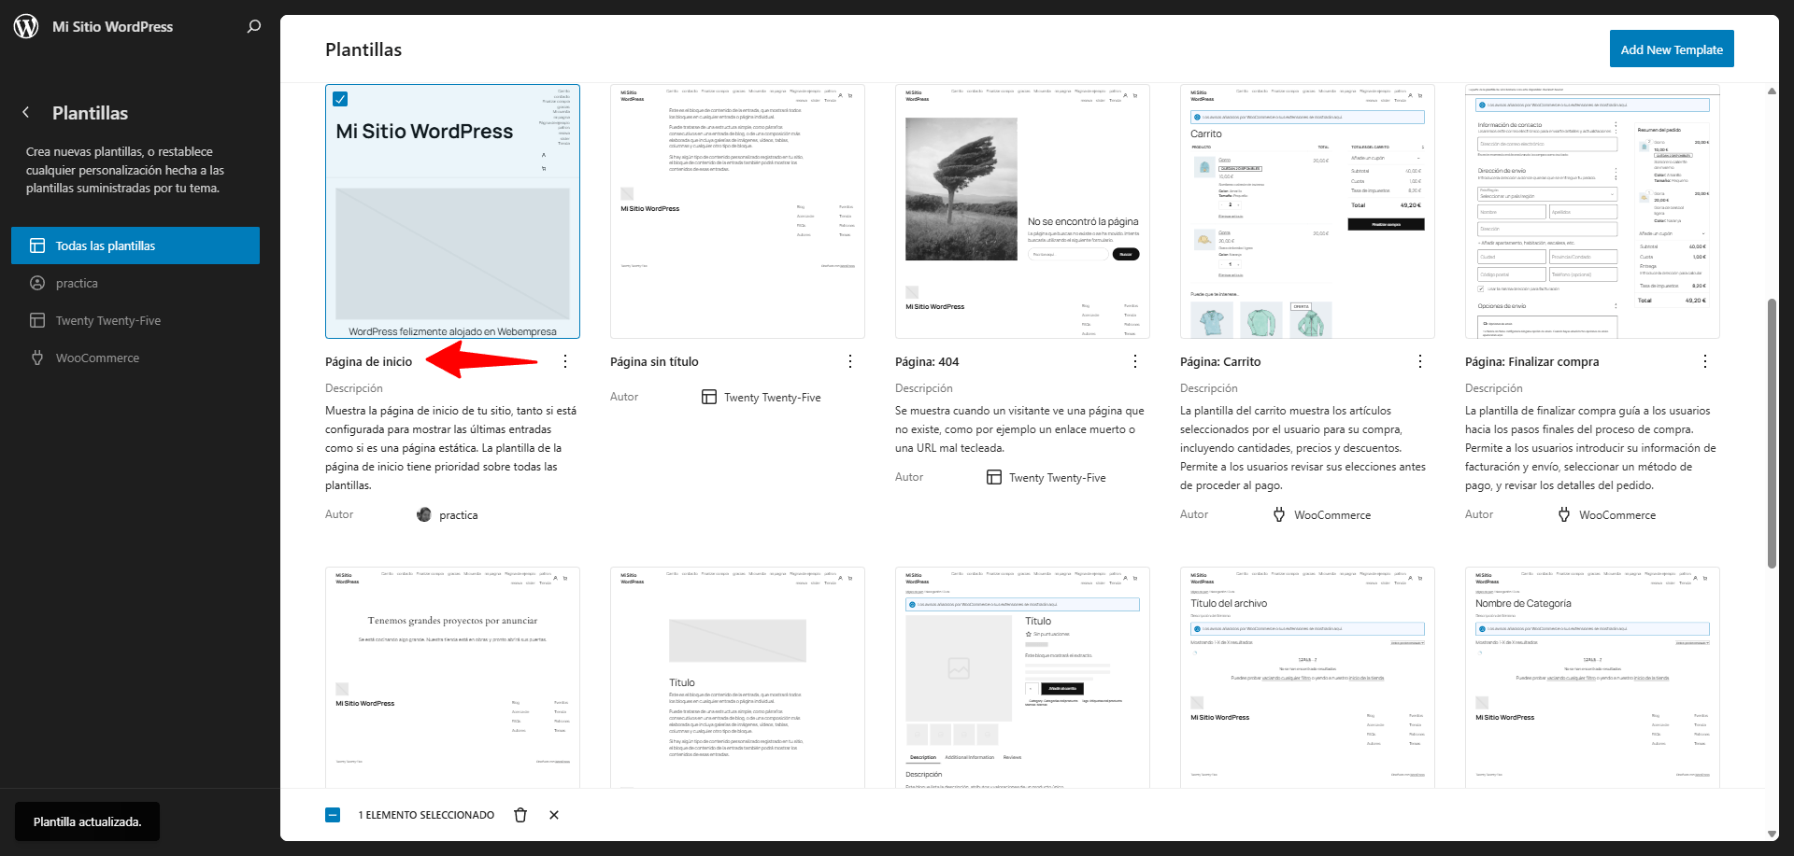Click the WordPress logo icon

click(26, 26)
